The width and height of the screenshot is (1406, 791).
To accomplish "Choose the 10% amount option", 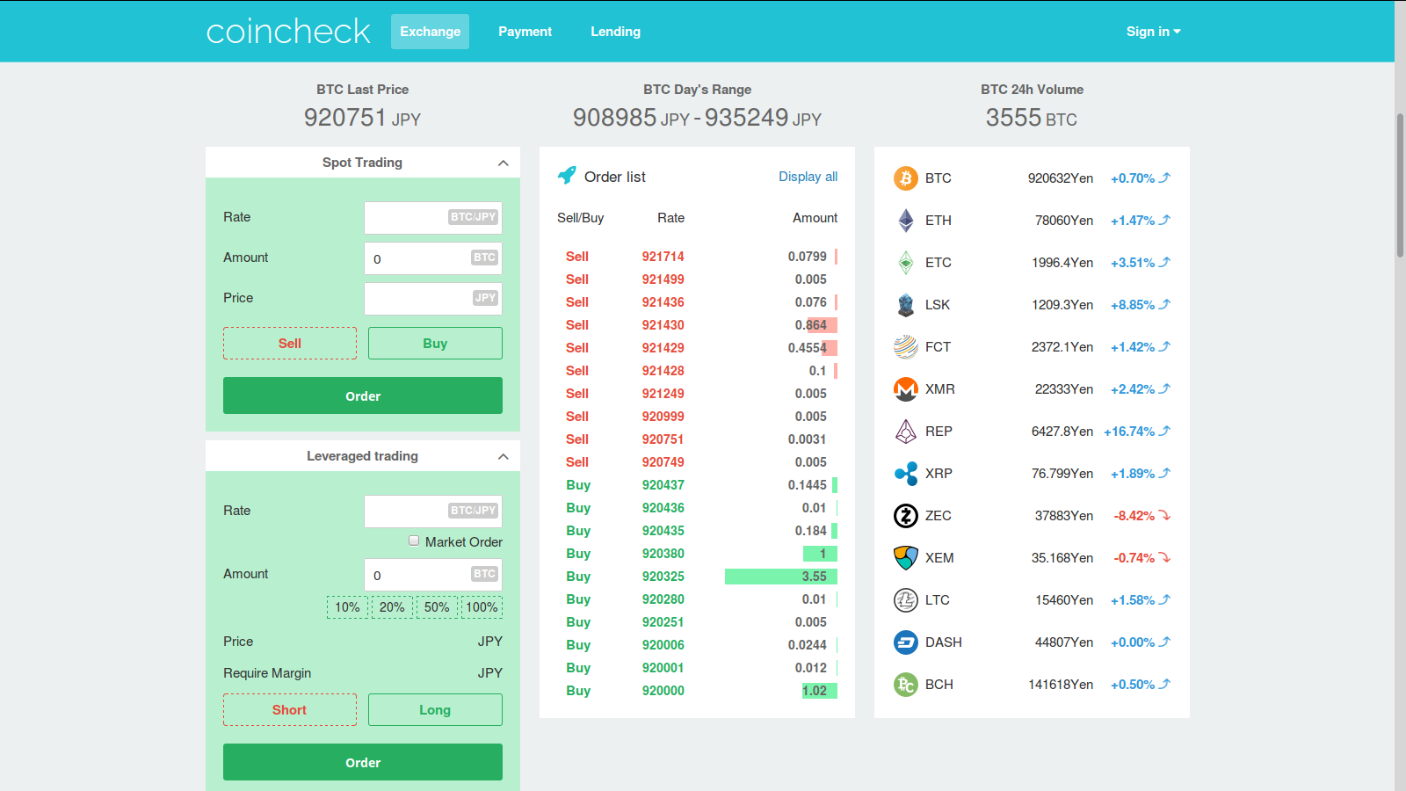I will coord(347,607).
